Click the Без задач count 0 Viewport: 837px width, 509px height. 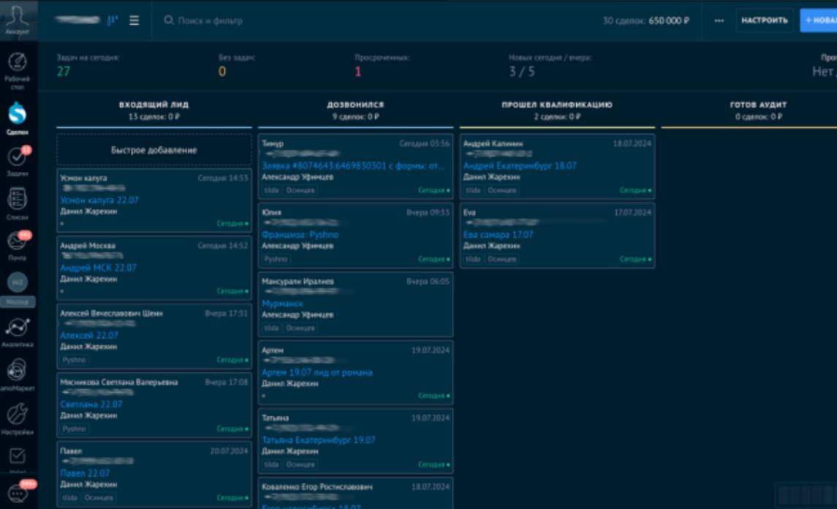click(222, 72)
